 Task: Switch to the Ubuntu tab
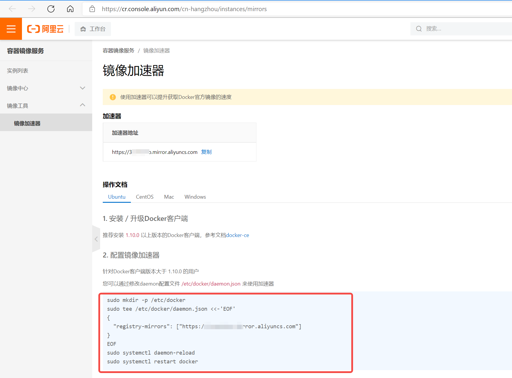117,197
